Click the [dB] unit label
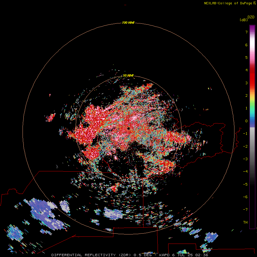The image size is (257, 257). (x=244, y=20)
